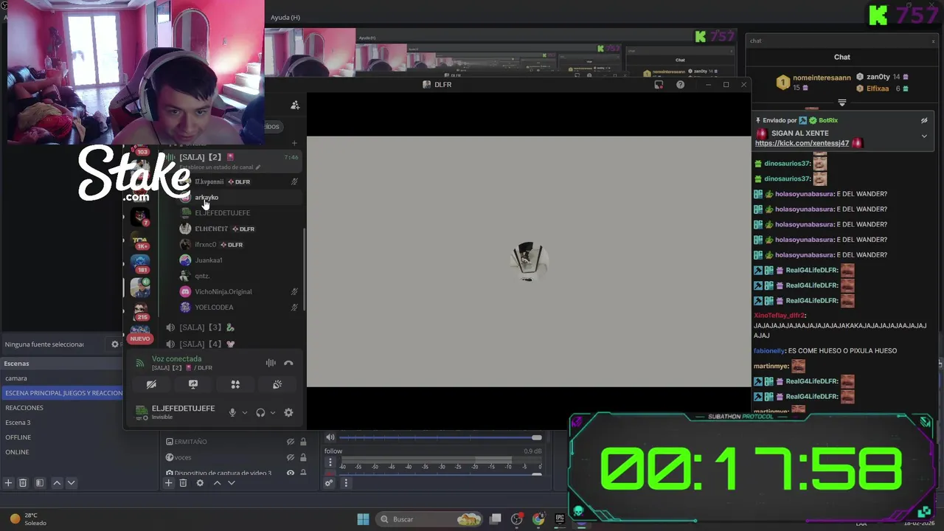Viewport: 944px width, 531px height.
Task: Disconnect from the Discord voice channel
Action: pyautogui.click(x=288, y=363)
